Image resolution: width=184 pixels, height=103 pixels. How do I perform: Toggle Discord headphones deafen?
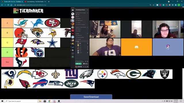[x=86, y=67]
